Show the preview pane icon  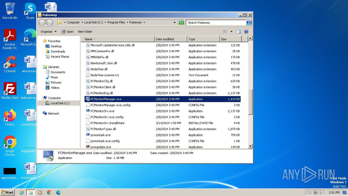[x=238, y=32]
